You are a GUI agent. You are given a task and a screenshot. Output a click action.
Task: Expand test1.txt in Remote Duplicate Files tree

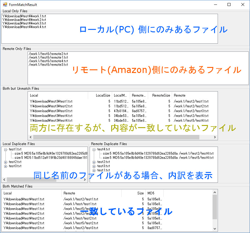click(94, 170)
